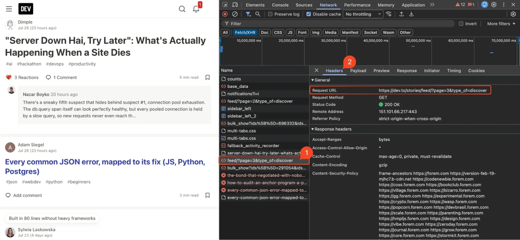Open network conditions wifi icon

(389, 14)
